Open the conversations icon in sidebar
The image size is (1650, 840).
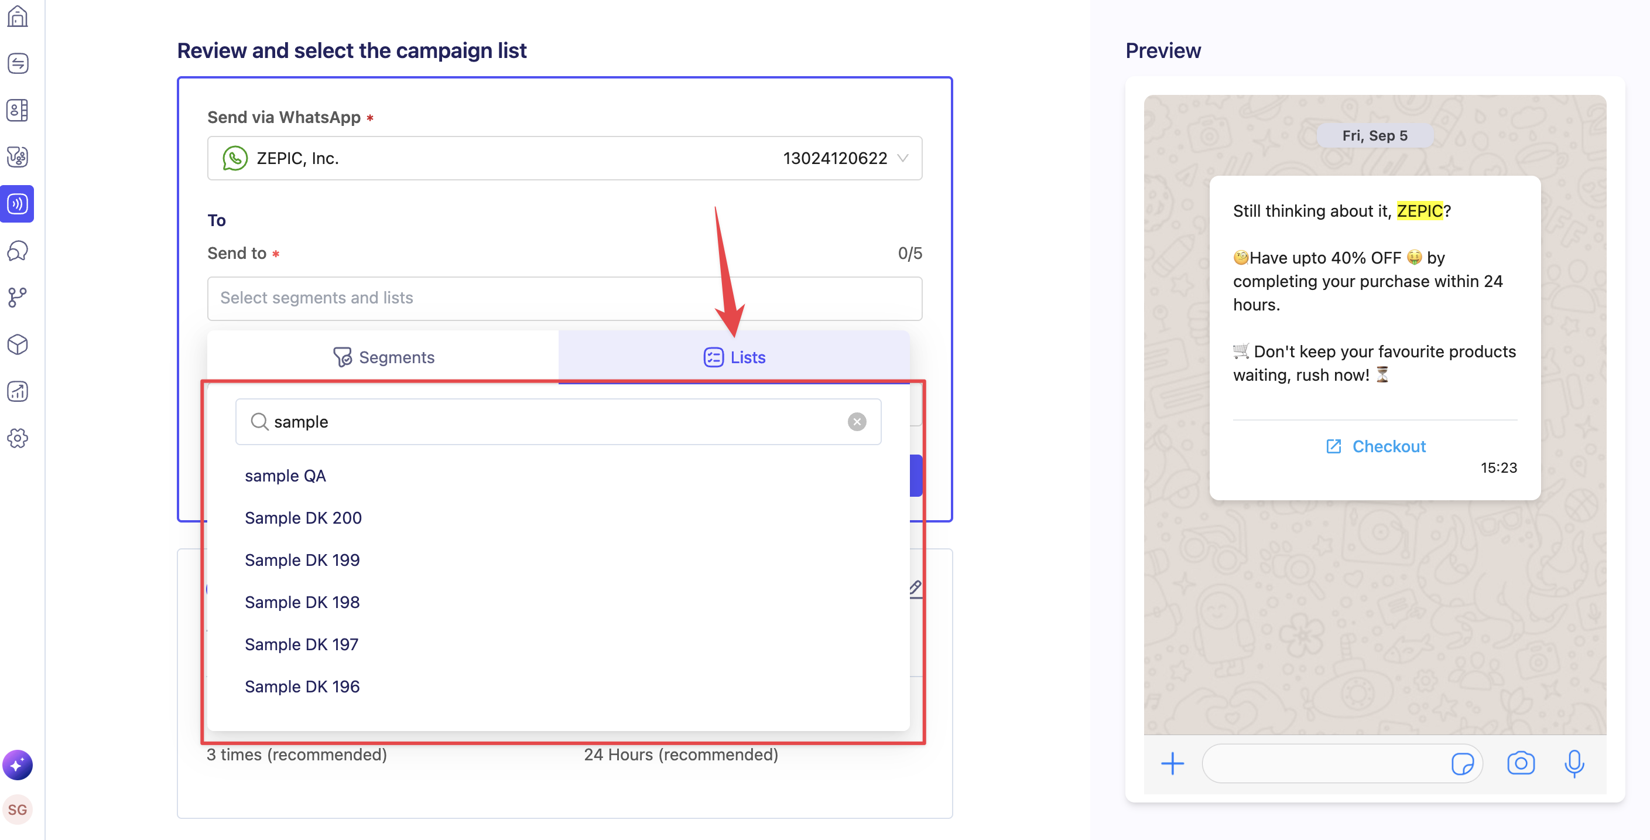[18, 63]
